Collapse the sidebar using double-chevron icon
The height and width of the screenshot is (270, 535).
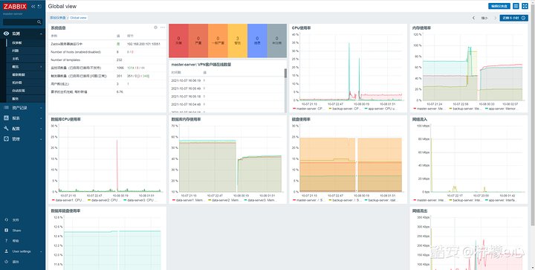[x=33, y=7]
